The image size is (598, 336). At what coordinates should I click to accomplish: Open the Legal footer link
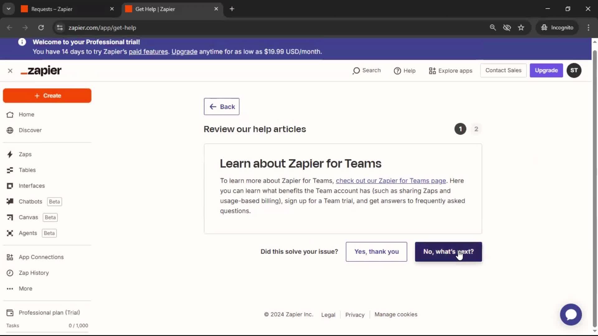328,315
